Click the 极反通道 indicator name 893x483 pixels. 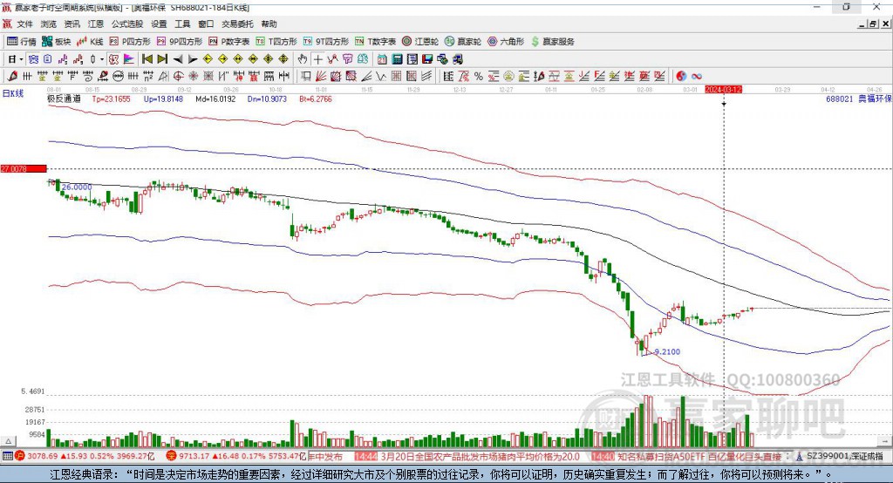(64, 99)
